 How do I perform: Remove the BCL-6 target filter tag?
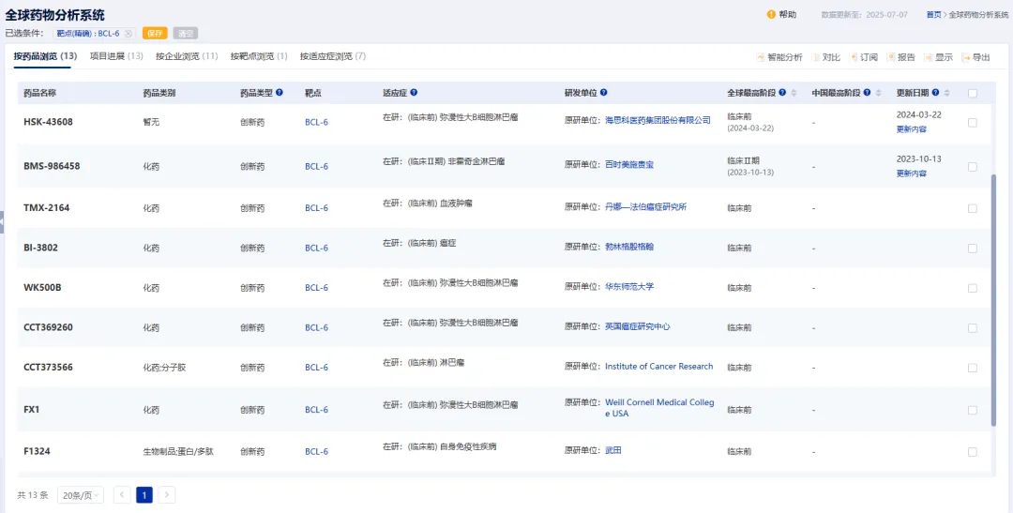pos(129,33)
